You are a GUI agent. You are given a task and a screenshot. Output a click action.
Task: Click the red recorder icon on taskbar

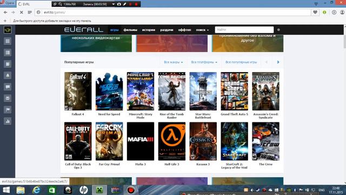[131, 190]
